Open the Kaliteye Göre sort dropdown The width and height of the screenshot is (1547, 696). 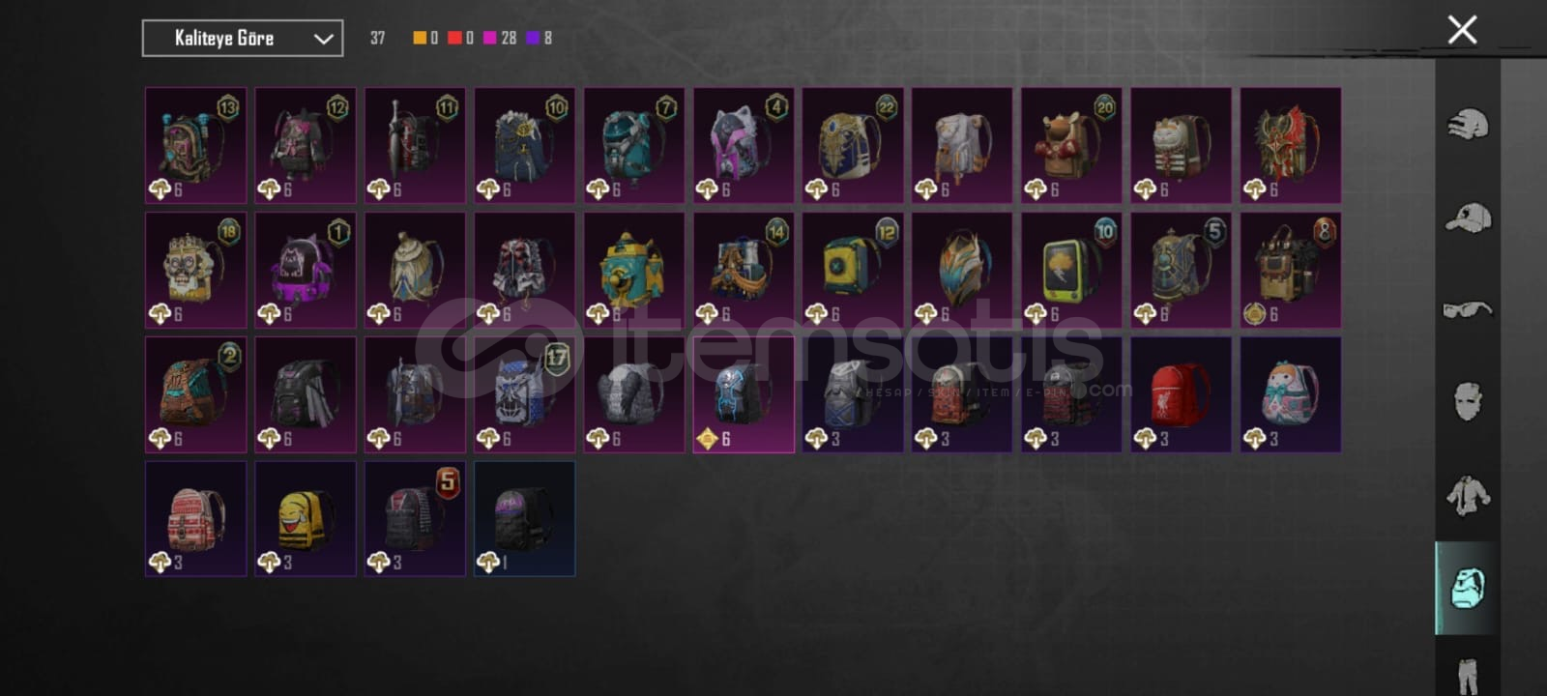pyautogui.click(x=243, y=39)
